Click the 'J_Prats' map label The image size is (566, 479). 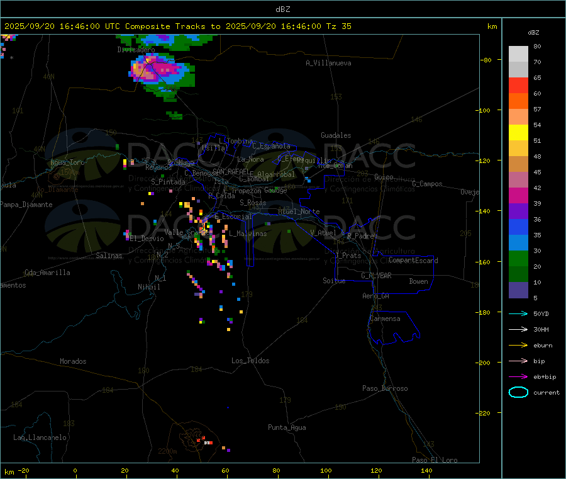[x=348, y=256]
